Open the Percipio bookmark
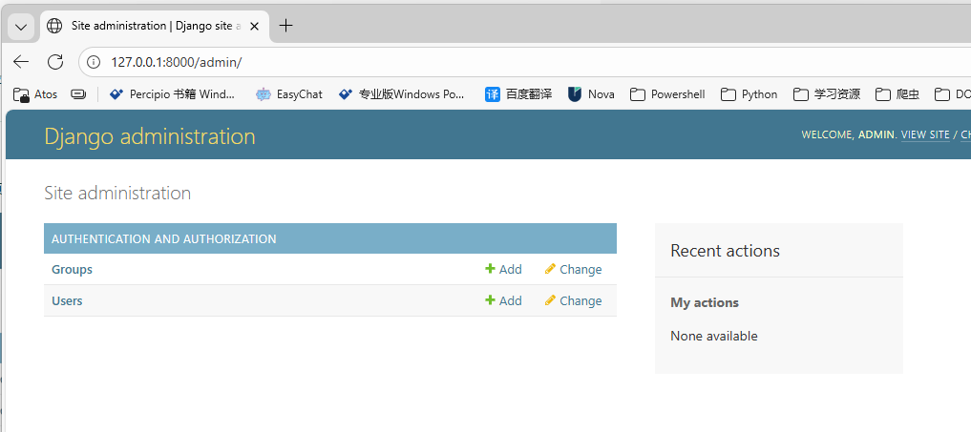Image resolution: width=971 pixels, height=432 pixels. [x=172, y=94]
